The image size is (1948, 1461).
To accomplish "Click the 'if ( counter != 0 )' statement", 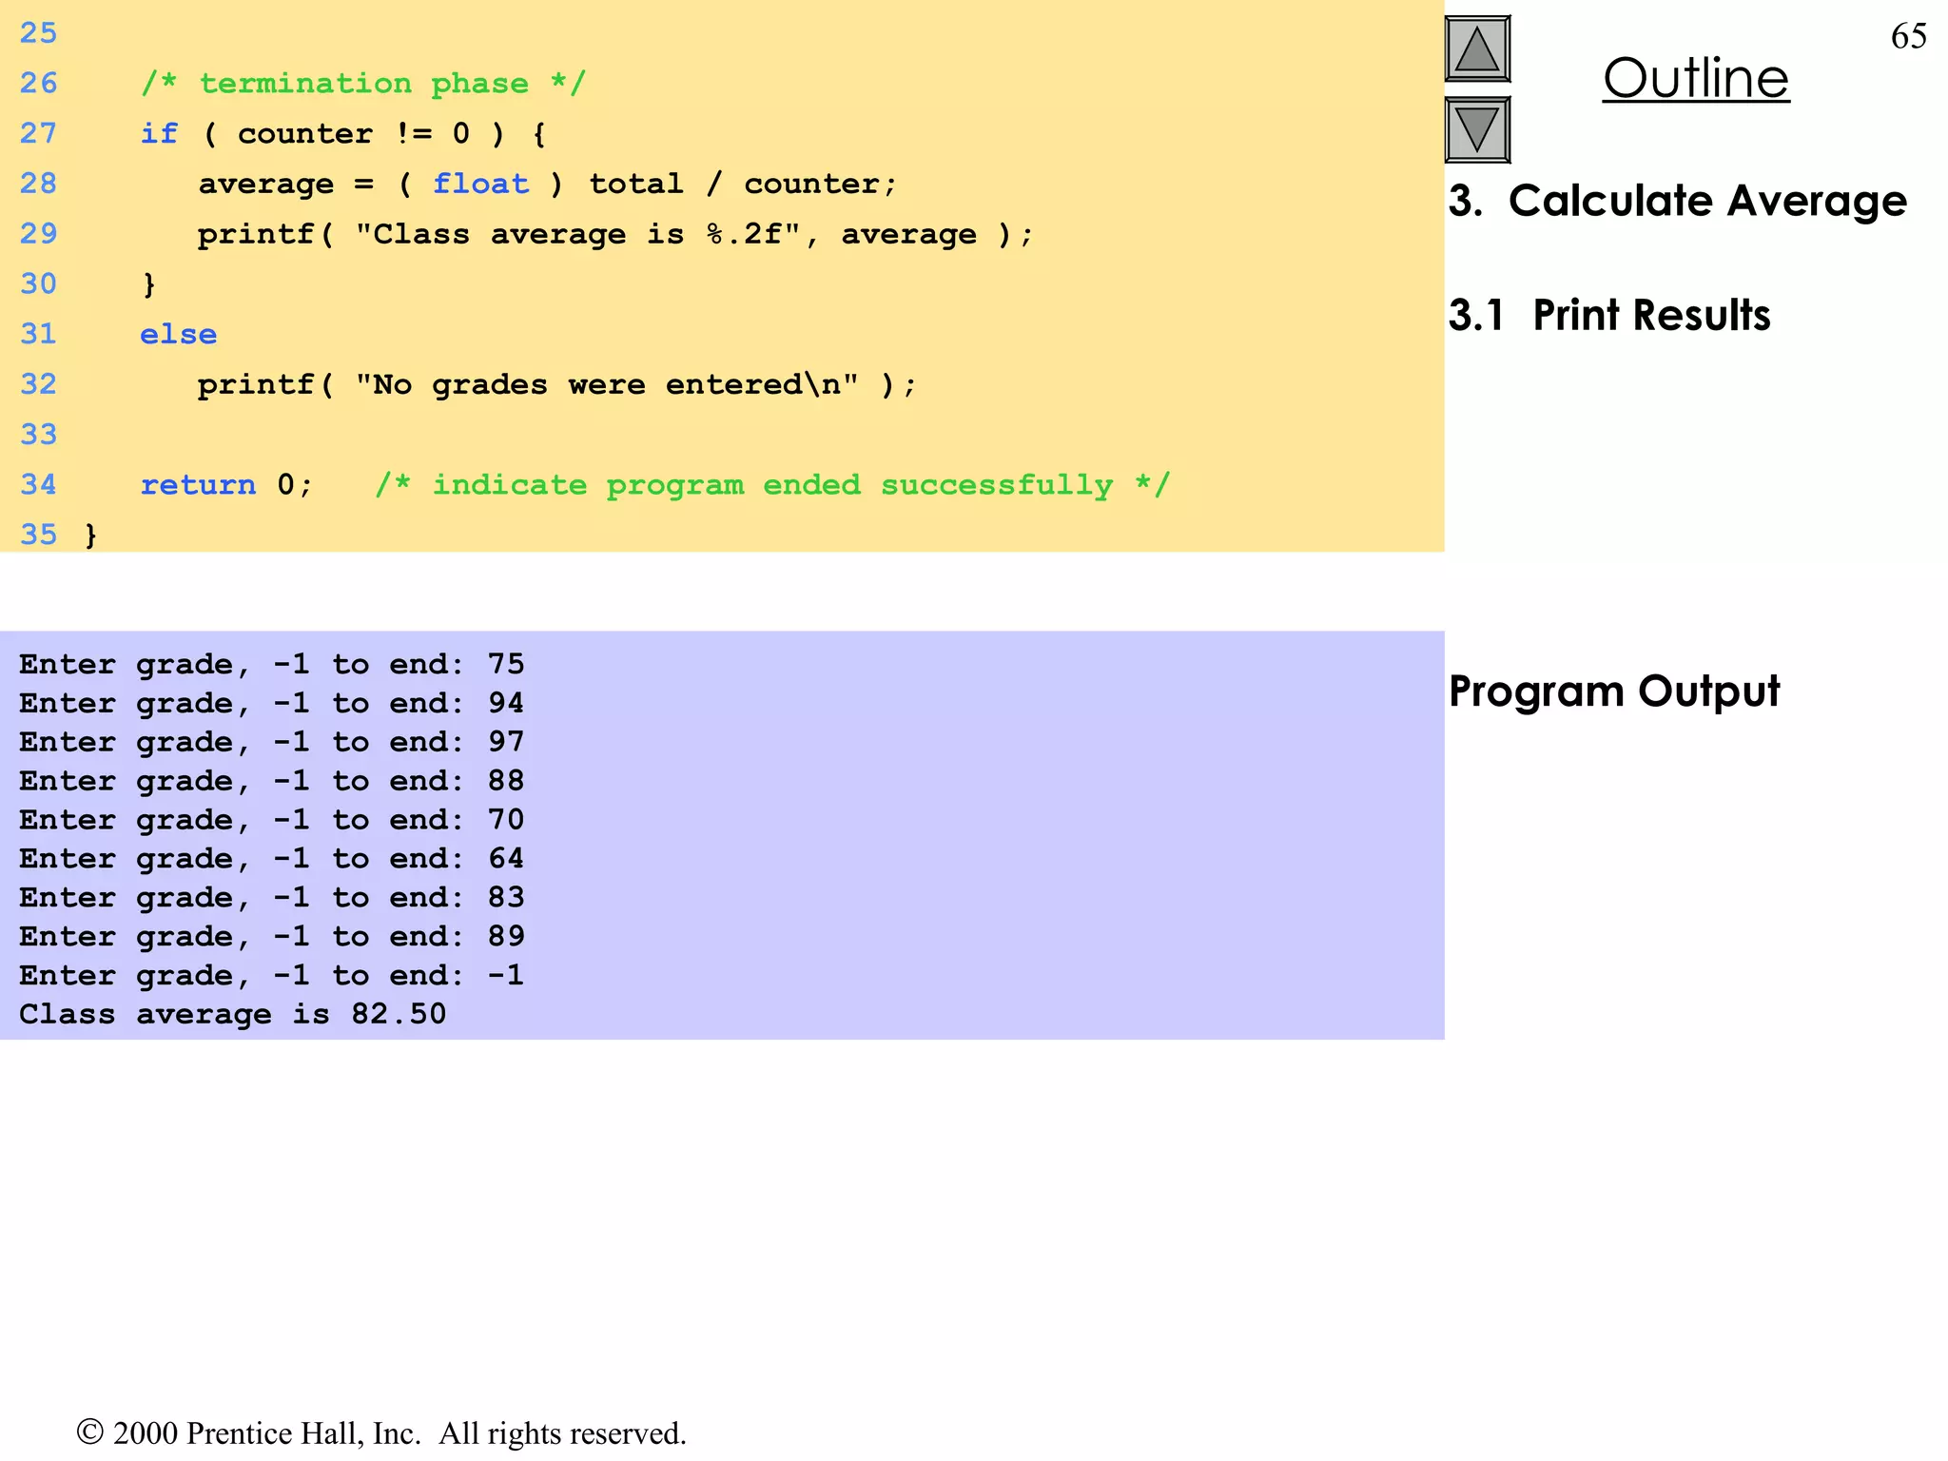I will click(343, 133).
